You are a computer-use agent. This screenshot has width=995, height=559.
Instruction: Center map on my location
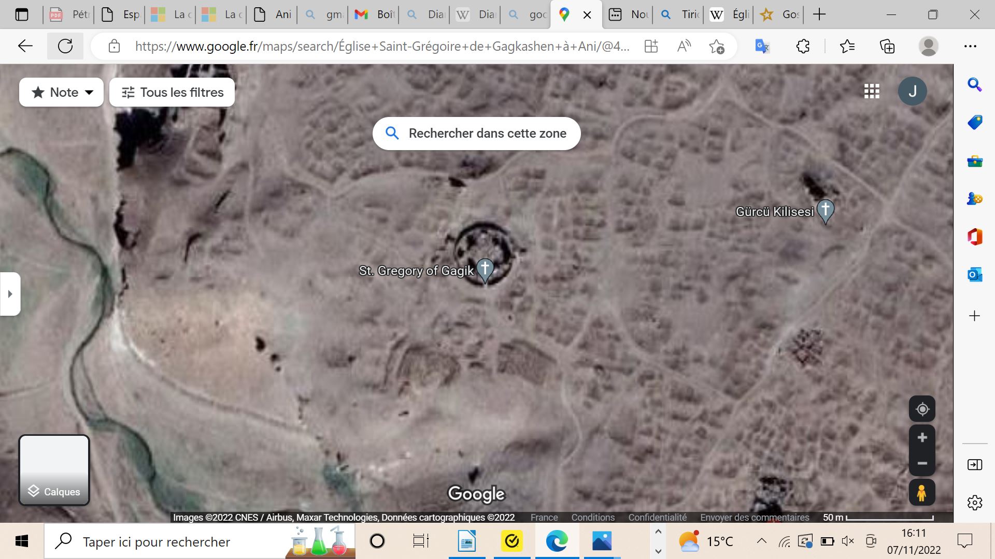point(922,409)
